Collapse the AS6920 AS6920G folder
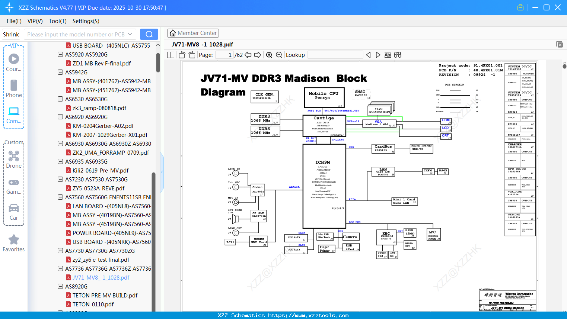The image size is (567, 319). (x=60, y=117)
